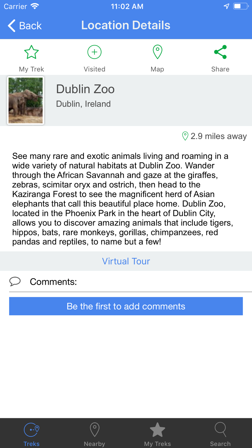Open the Map pin icon
The width and height of the screenshot is (252, 448).
157,52
